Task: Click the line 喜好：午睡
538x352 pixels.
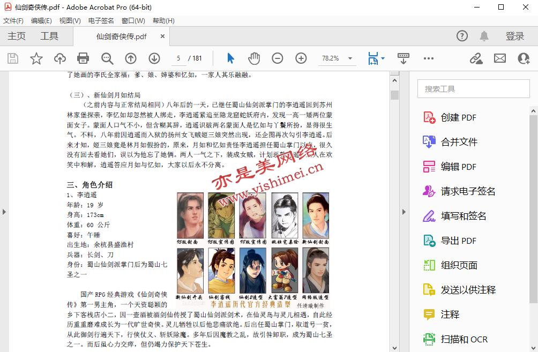Action: click(x=84, y=235)
